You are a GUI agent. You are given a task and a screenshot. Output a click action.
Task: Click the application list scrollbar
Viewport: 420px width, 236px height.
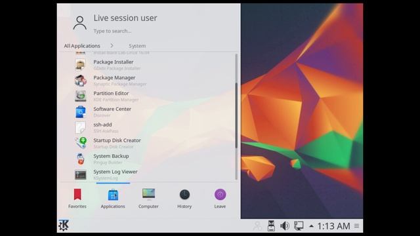[x=236, y=115]
